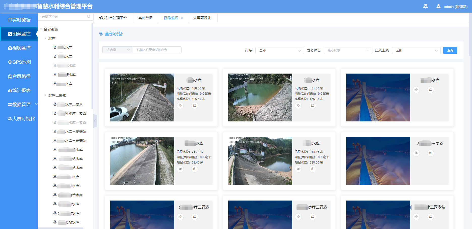Open the 免考状态 dropdown

(x=348, y=50)
